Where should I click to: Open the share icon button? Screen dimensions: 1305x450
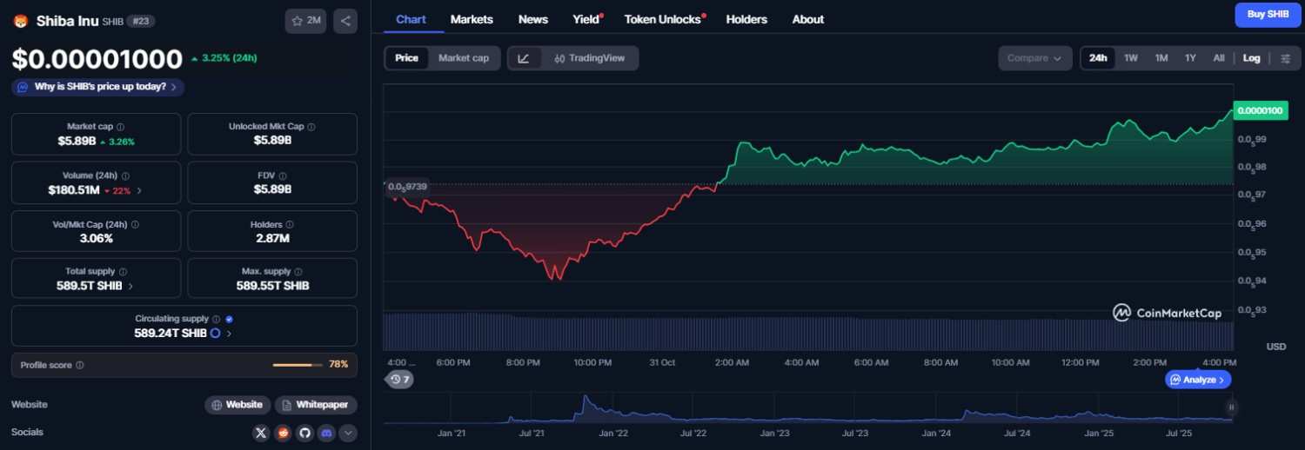coord(345,21)
